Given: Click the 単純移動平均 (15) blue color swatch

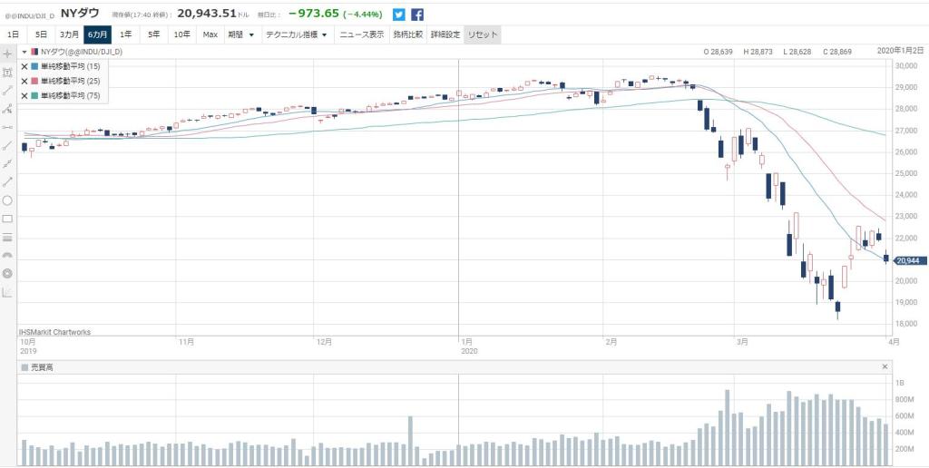Looking at the screenshot, I should [34, 66].
